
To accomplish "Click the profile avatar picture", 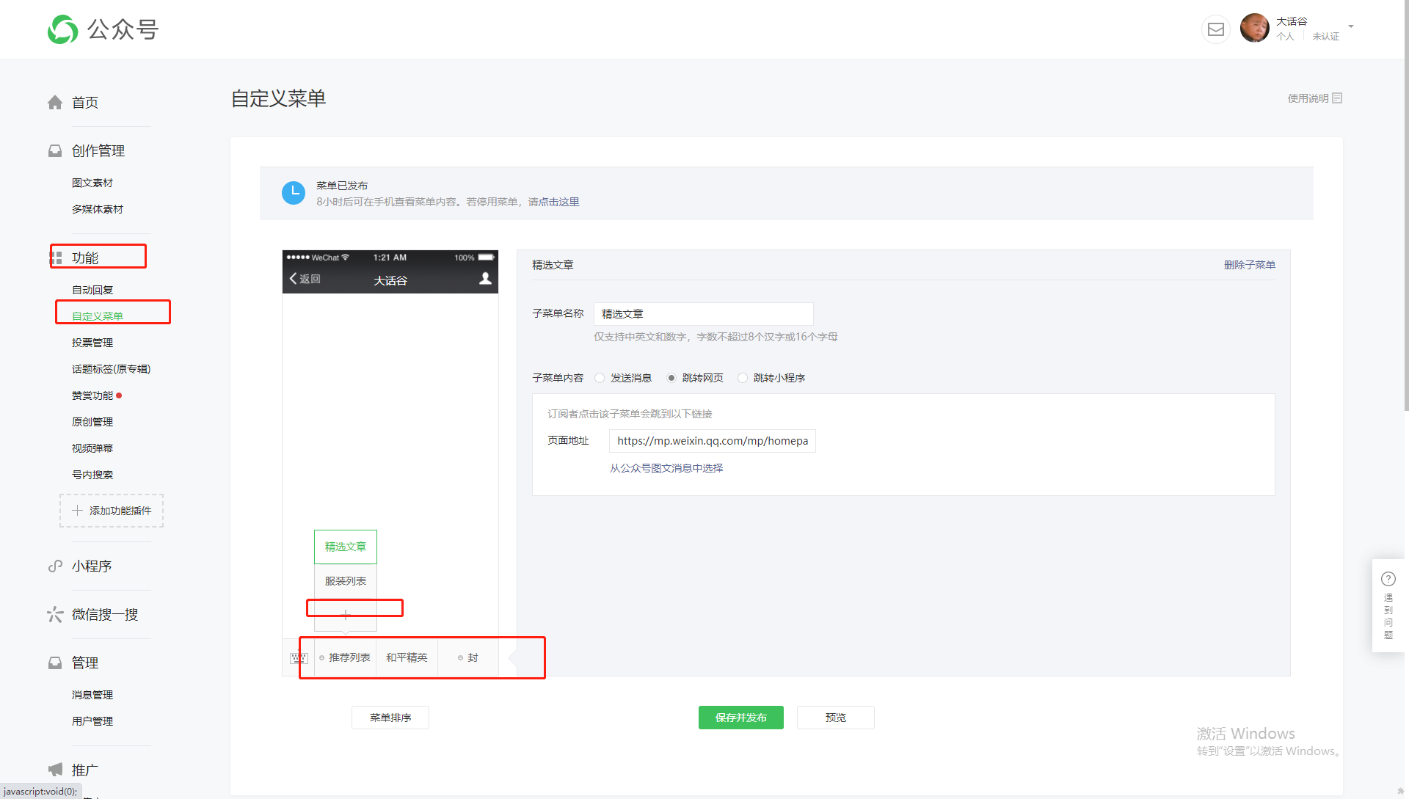I will pos(1254,28).
